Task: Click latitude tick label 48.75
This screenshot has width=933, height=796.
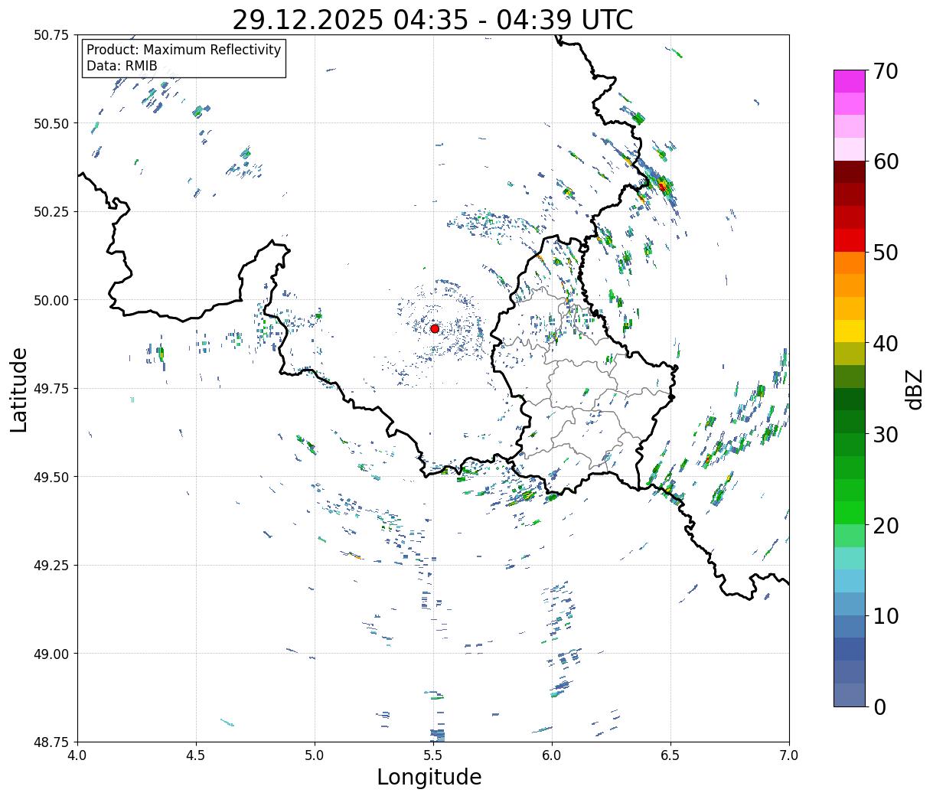Action: [x=52, y=742]
